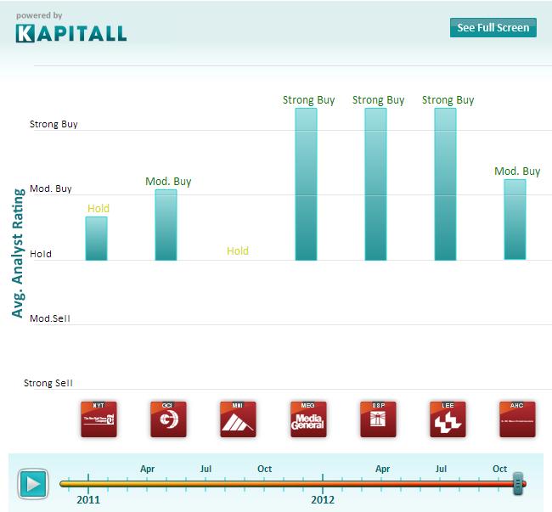
Task: Click the MEG Strong Buy bar
Action: (307, 183)
